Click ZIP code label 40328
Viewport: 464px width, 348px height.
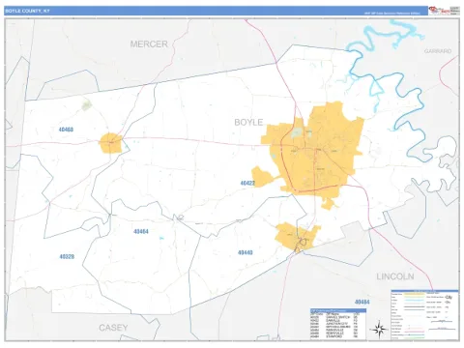(67, 257)
